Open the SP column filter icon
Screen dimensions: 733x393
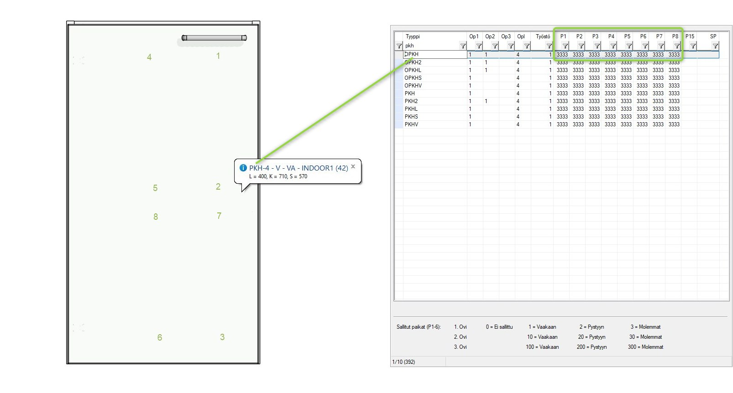point(715,46)
